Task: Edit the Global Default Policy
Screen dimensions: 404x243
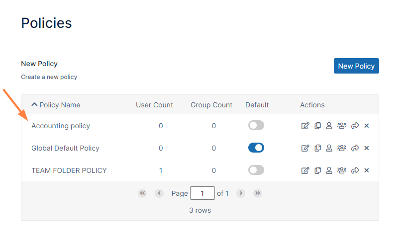Action: [305, 148]
